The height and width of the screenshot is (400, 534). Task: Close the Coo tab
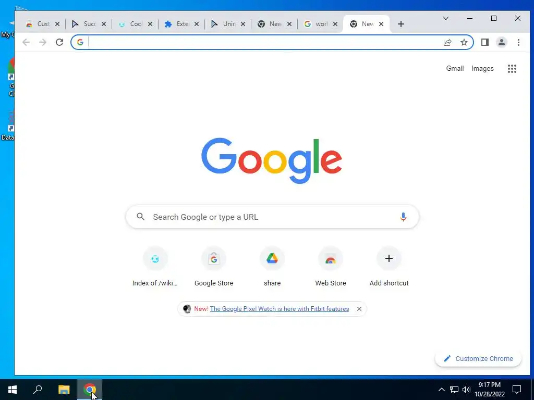150,24
